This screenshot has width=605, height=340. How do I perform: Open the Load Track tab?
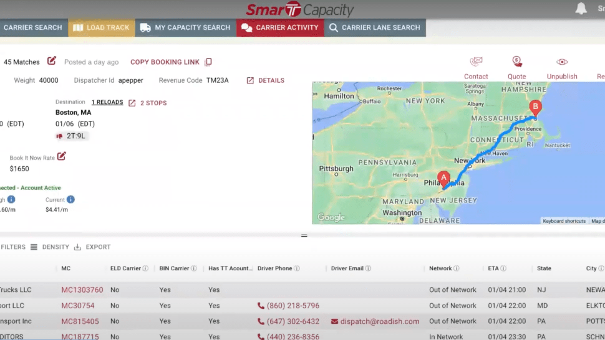point(102,28)
